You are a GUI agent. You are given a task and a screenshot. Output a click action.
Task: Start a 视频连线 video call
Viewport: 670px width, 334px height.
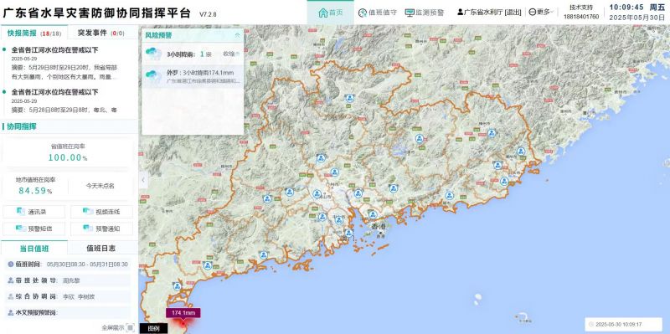[101, 212]
